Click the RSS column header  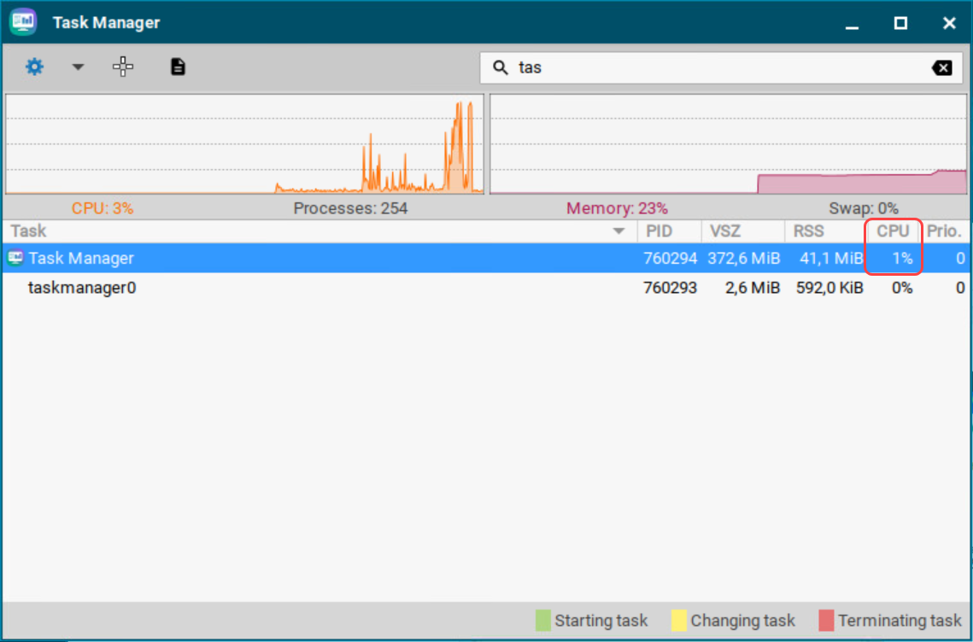pyautogui.click(x=808, y=231)
